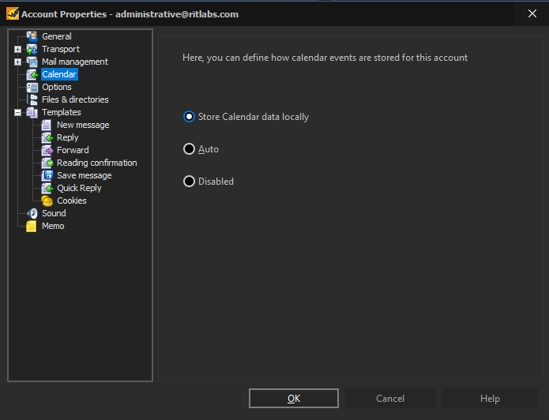This screenshot has height=420, width=549.
Task: Click the Sound speaker icon
Action: click(x=32, y=213)
